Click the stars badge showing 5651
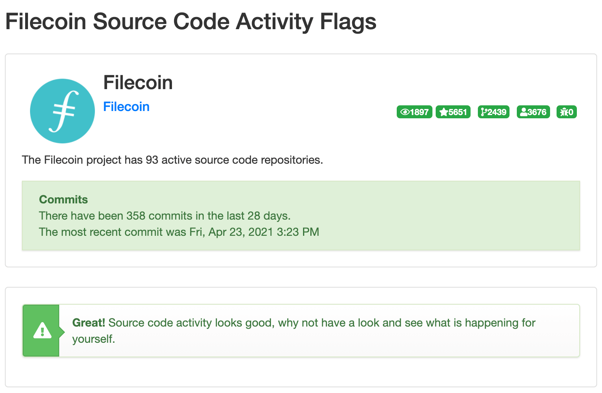 (x=453, y=112)
